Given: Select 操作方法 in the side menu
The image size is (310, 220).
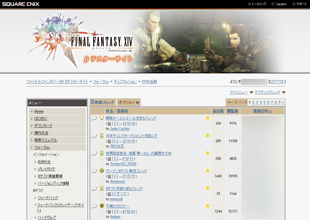Looking at the screenshot, I should (x=41, y=133).
